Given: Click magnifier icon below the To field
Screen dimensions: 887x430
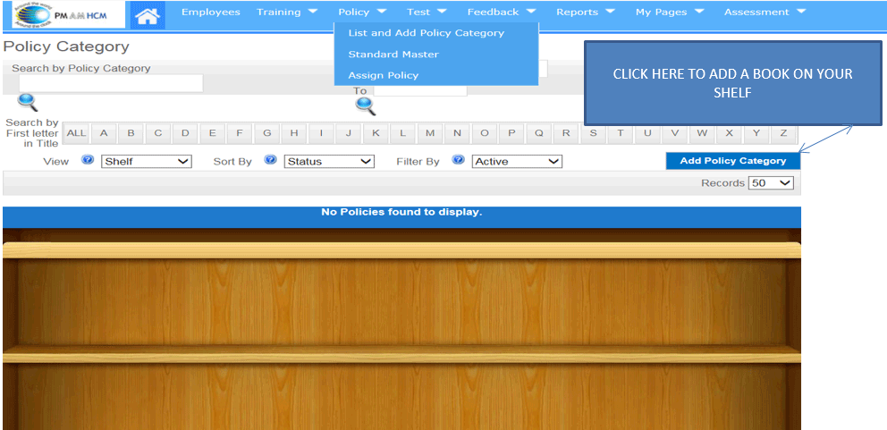Looking at the screenshot, I should (x=365, y=106).
